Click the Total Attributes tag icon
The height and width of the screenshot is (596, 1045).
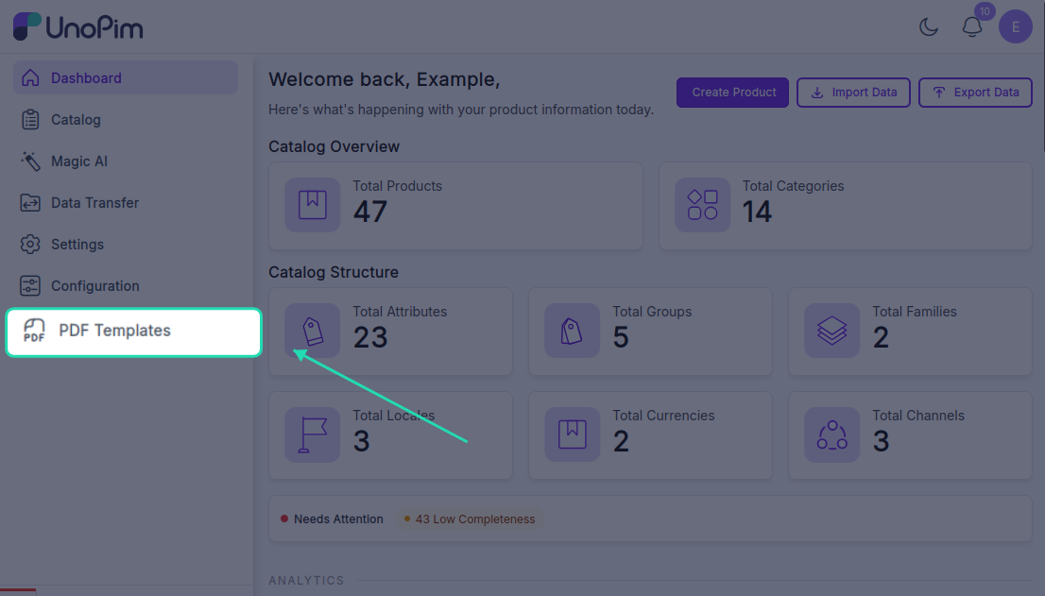click(313, 331)
